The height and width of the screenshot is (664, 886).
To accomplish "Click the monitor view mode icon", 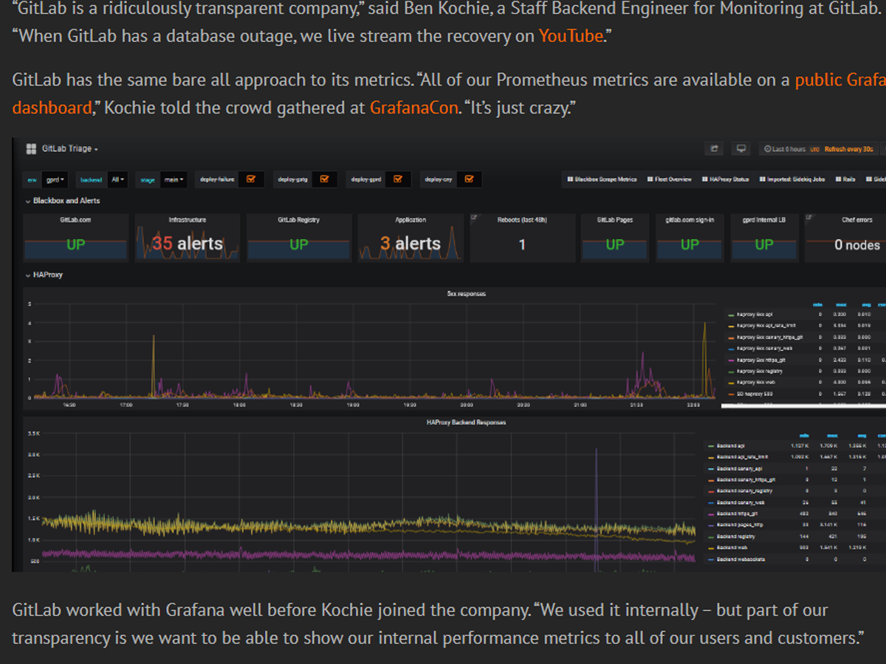I will [x=741, y=149].
